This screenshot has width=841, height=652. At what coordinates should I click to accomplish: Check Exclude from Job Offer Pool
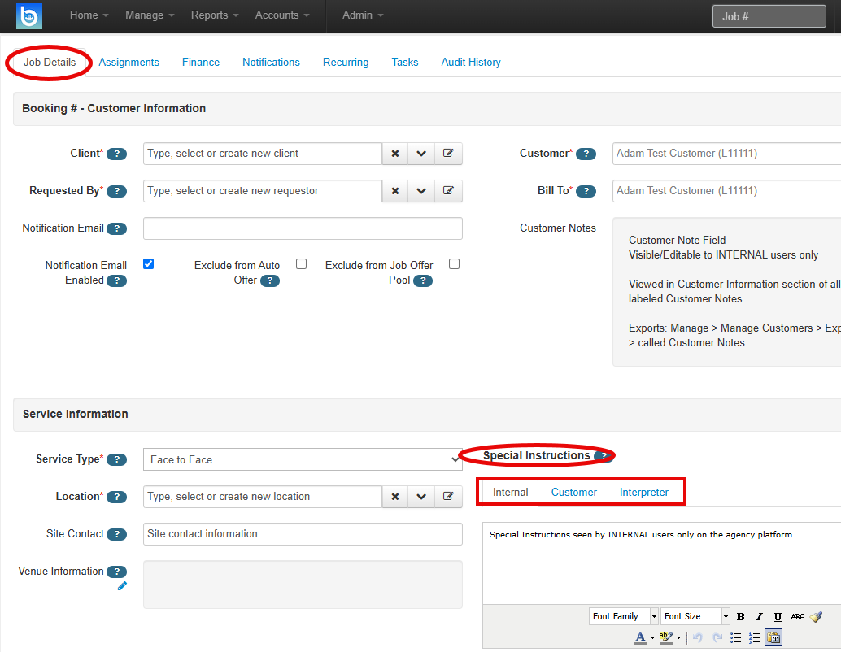pyautogui.click(x=454, y=263)
